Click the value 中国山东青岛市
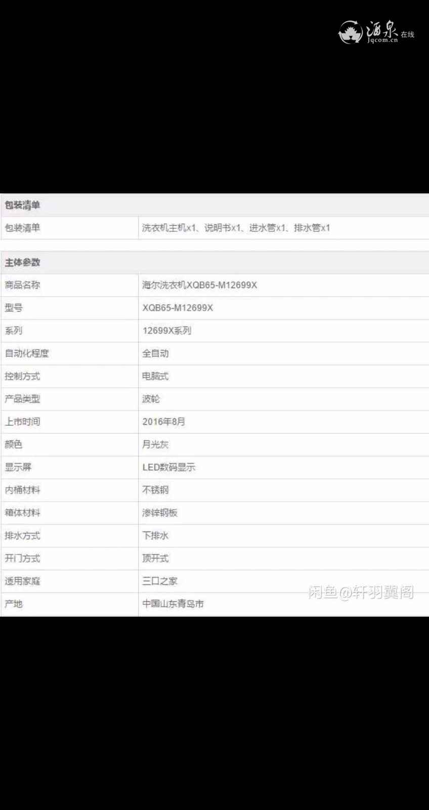The image size is (429, 810). tap(173, 604)
